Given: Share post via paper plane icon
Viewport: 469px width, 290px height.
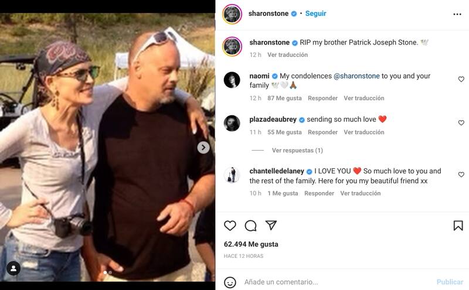Looking at the screenshot, I should pyautogui.click(x=271, y=225).
